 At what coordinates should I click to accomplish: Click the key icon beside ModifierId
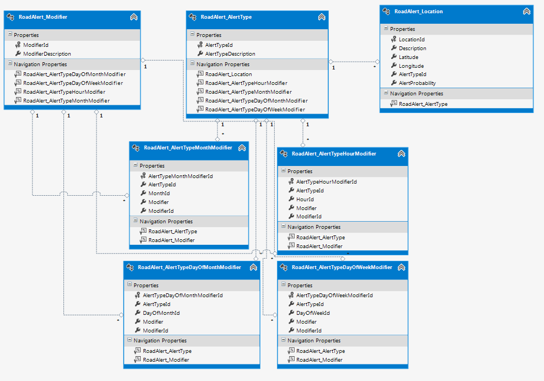tap(18, 45)
